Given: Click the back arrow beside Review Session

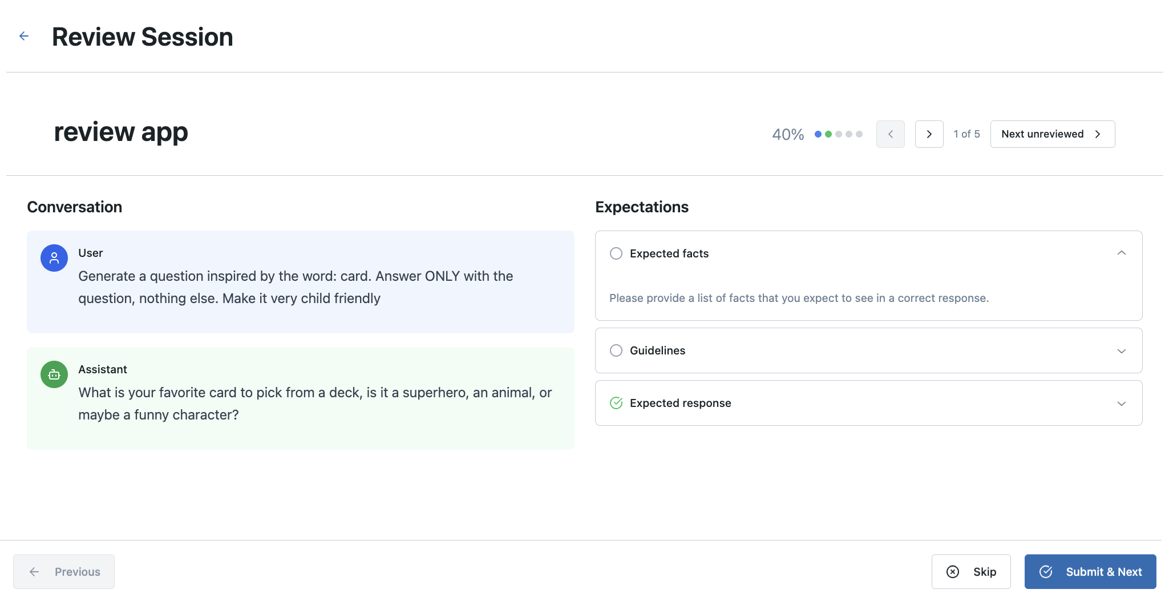Looking at the screenshot, I should pos(24,37).
